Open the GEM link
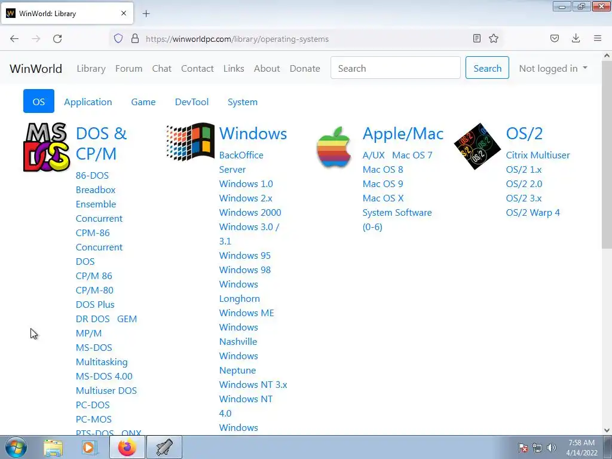Image resolution: width=612 pixels, height=459 pixels. [127, 319]
